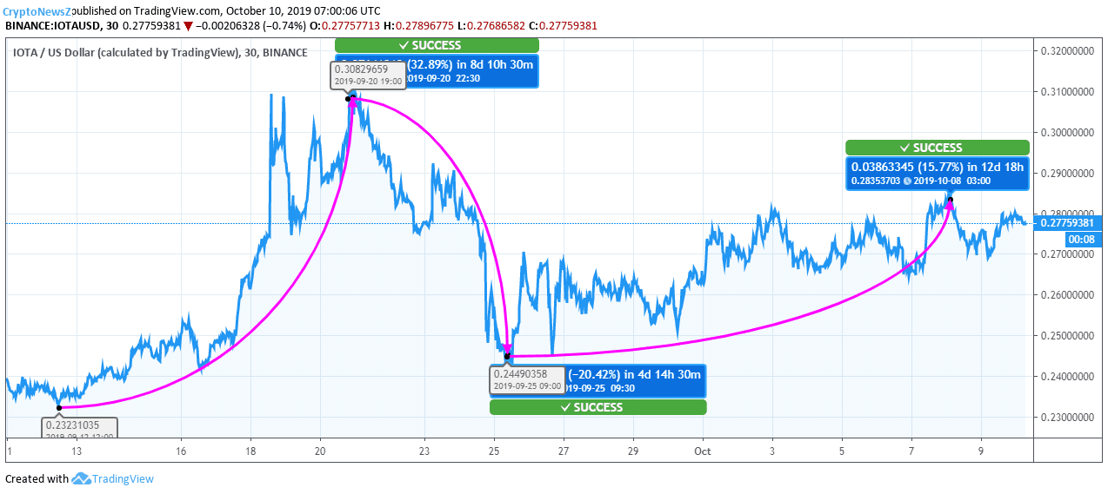Image resolution: width=1108 pixels, height=494 pixels.
Task: Select the SUCCESS label above the 15.77% box
Action: tap(938, 148)
